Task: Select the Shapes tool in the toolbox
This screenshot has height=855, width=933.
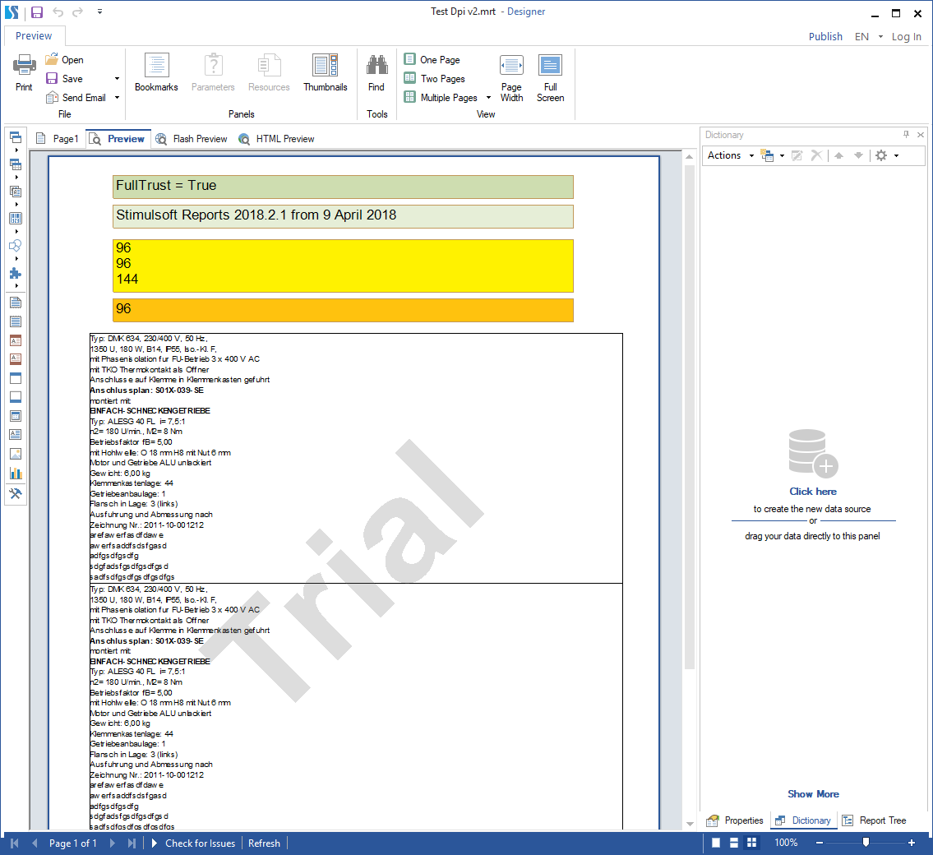Action: 16,246
